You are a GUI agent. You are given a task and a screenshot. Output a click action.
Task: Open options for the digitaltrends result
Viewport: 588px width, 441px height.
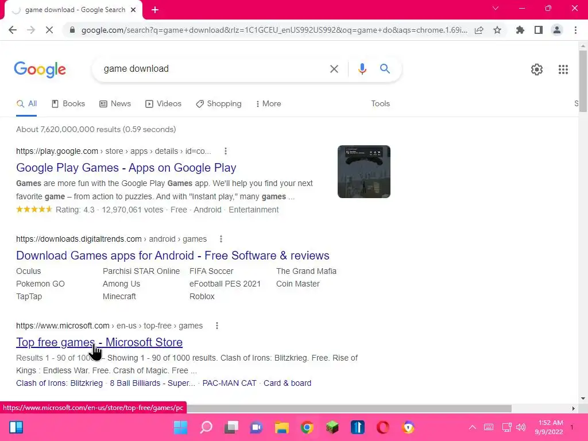(221, 239)
